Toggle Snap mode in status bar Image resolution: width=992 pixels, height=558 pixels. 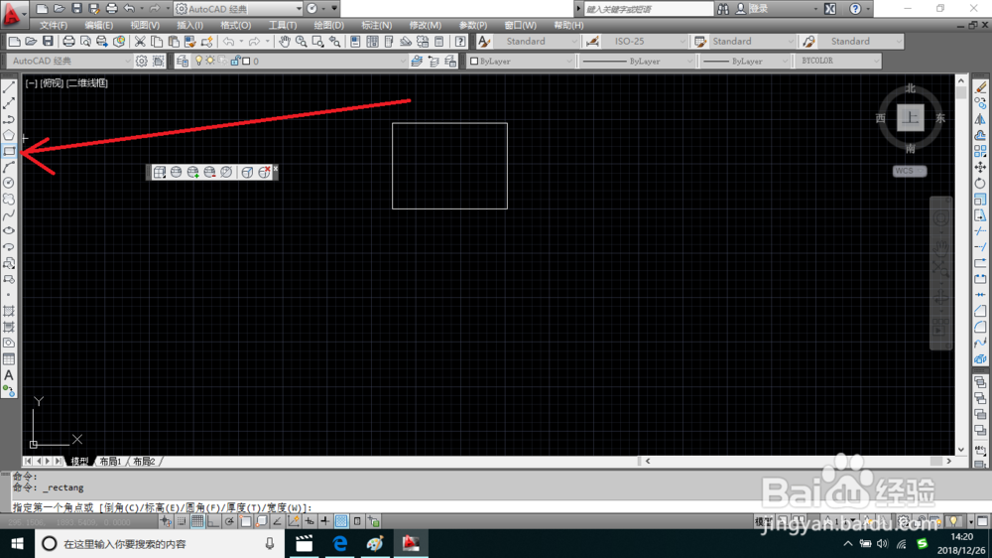click(x=182, y=521)
